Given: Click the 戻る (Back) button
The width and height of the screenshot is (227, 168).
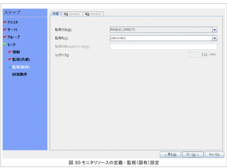Looking at the screenshot, I should (170, 155).
